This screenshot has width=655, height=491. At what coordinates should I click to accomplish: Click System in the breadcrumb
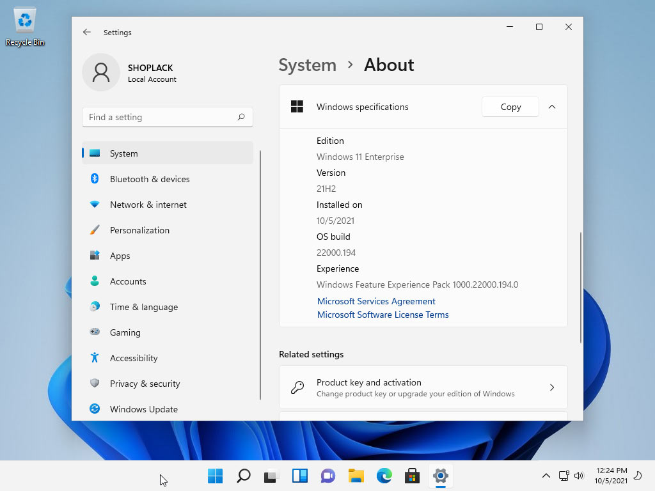click(308, 65)
